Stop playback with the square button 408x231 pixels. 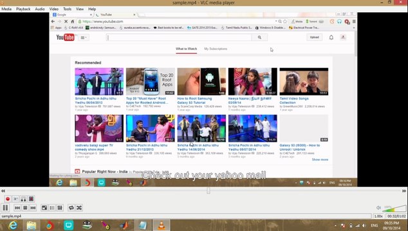[25, 208]
